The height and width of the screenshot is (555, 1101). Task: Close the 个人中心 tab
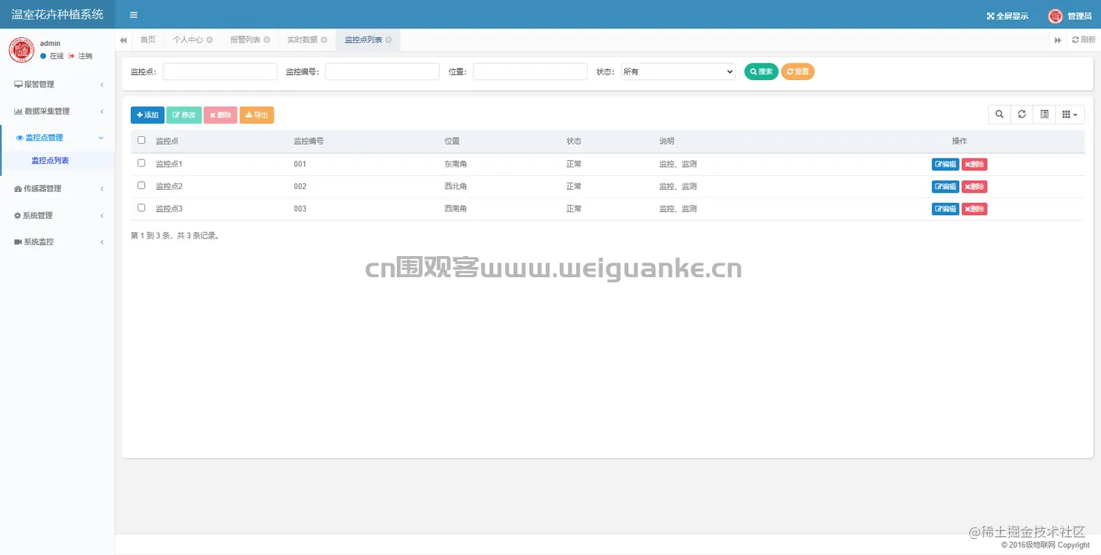pyautogui.click(x=209, y=40)
